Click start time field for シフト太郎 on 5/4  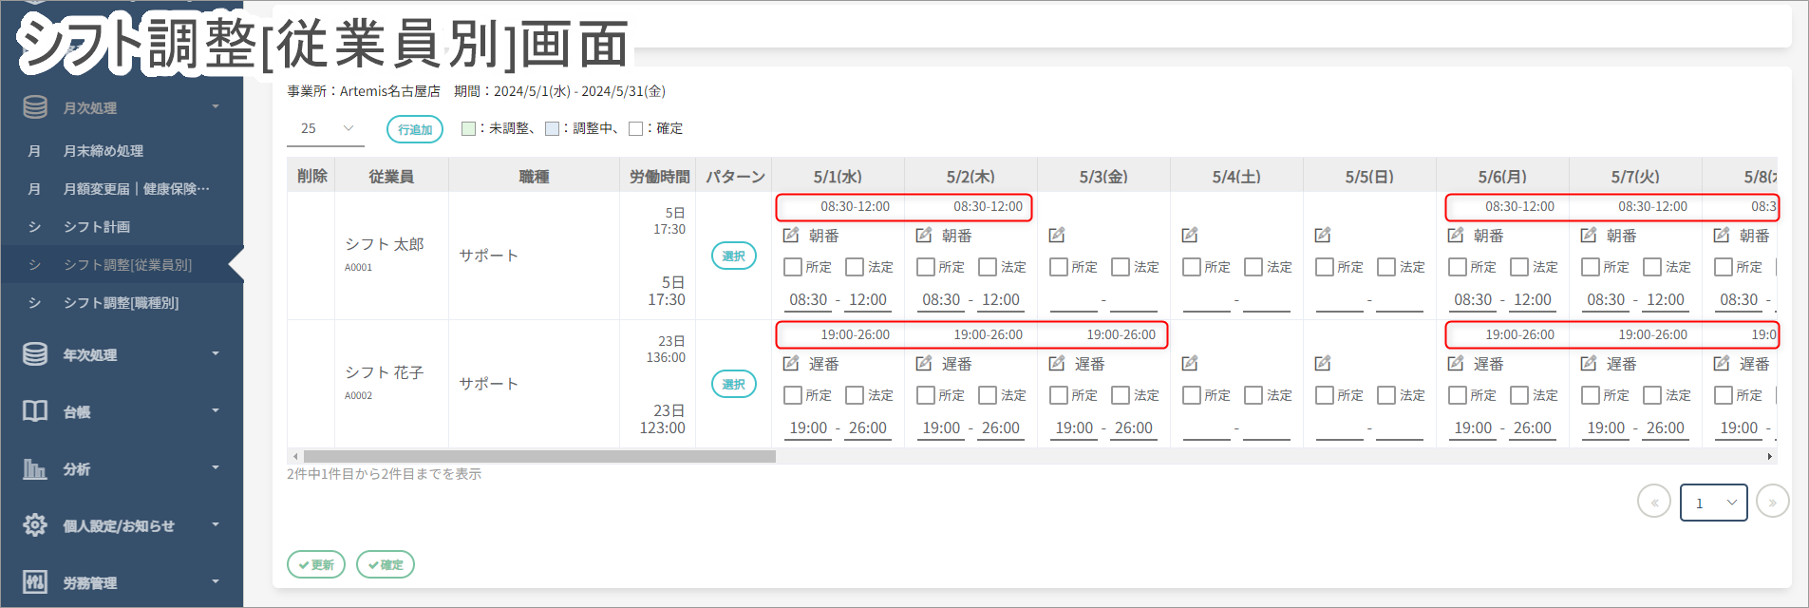pos(1207,301)
